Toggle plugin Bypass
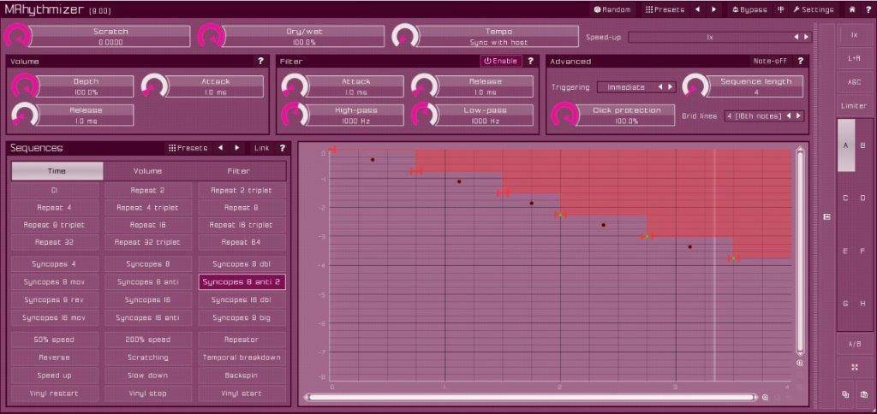Viewport: 877px width, 414px height. pos(749,9)
